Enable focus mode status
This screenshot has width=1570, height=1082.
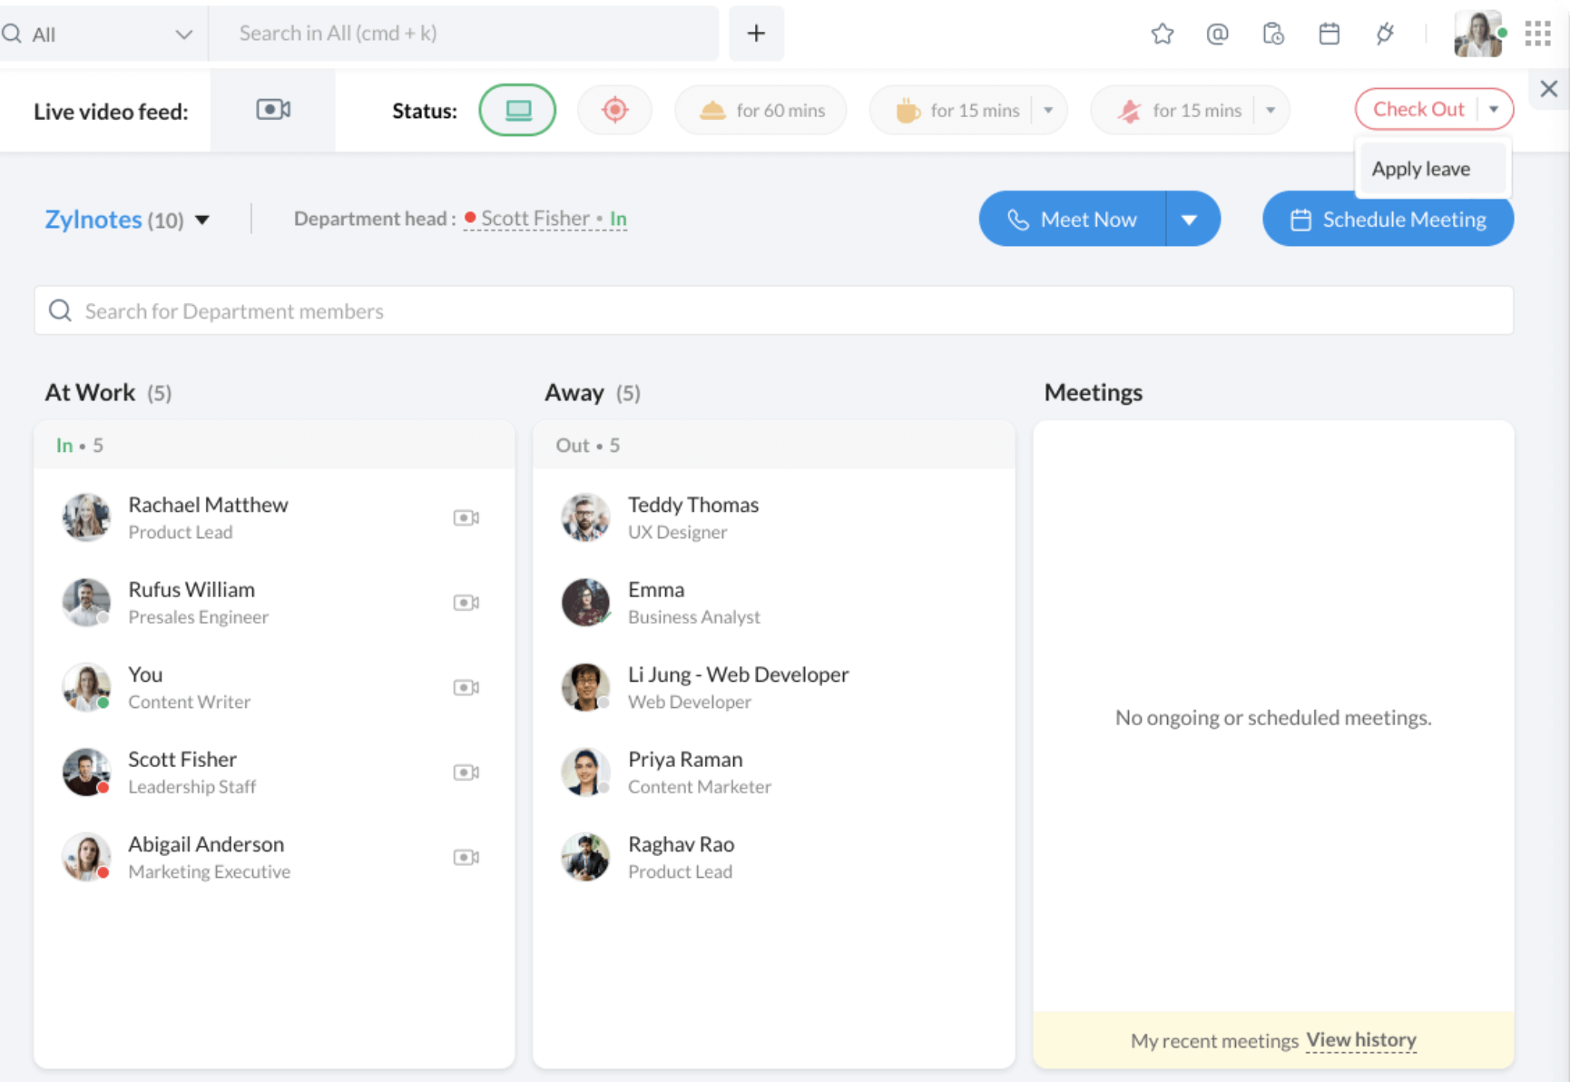(x=614, y=110)
